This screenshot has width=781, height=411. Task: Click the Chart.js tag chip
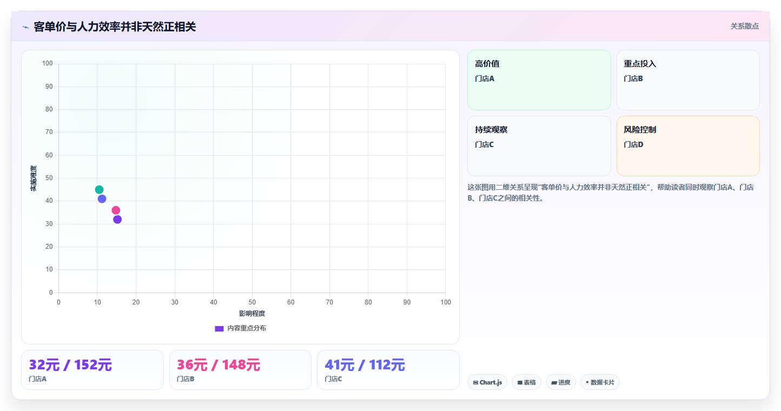[x=487, y=382]
